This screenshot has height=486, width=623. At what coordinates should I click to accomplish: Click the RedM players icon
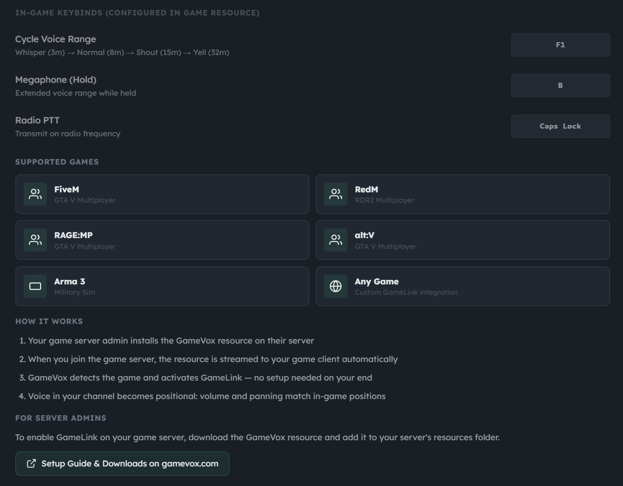[335, 194]
